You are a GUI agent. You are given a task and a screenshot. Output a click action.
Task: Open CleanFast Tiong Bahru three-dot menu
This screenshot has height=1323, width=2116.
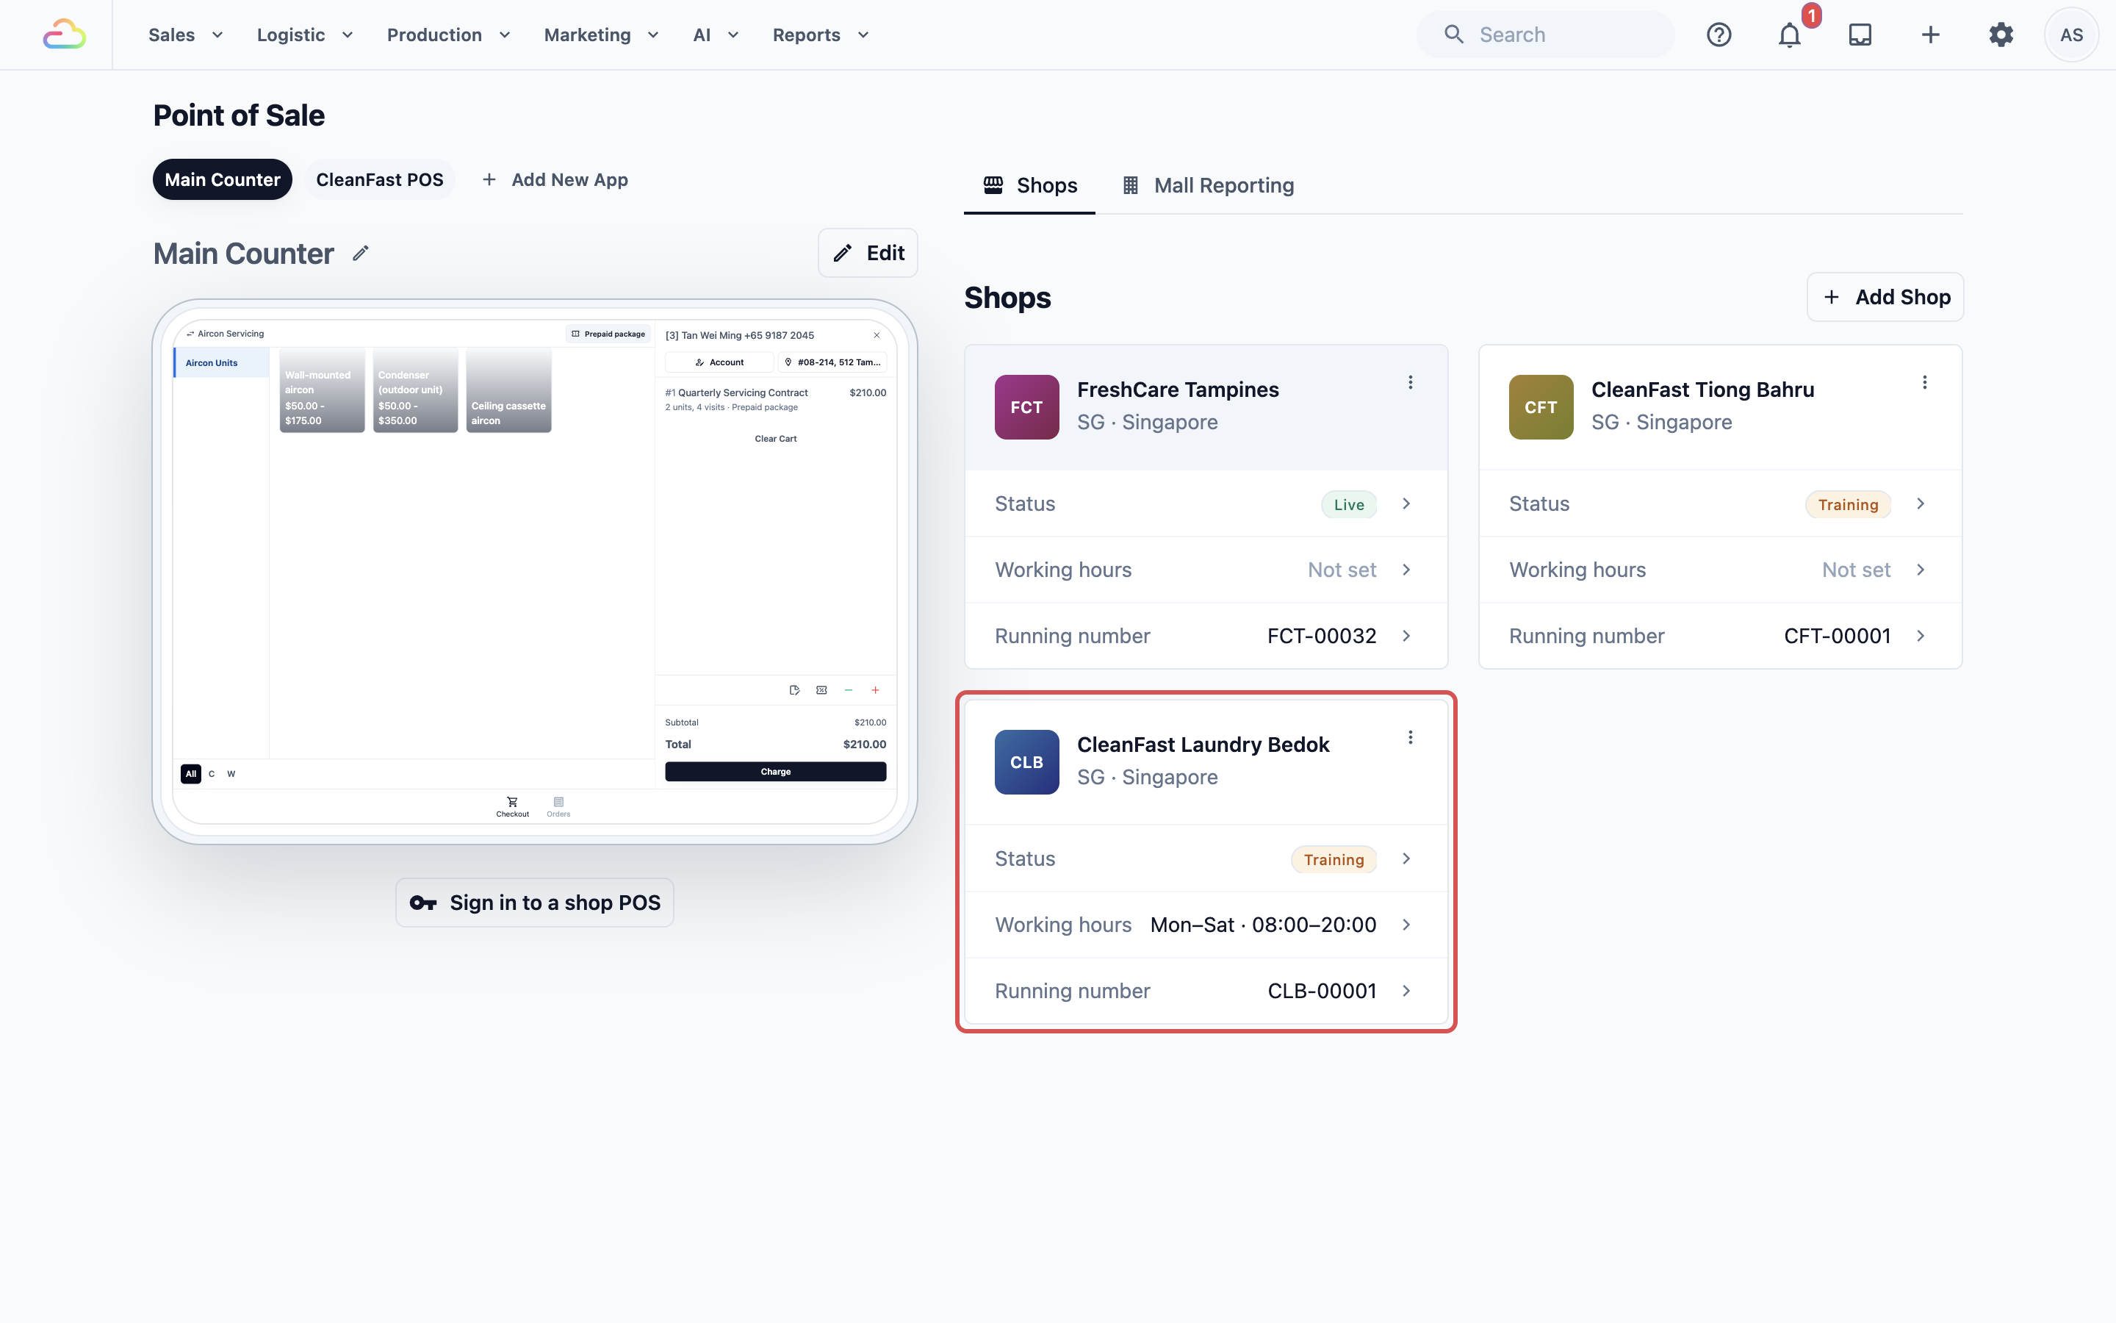[1924, 382]
